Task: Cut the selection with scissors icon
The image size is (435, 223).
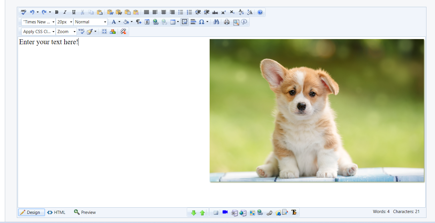Action: (x=83, y=12)
